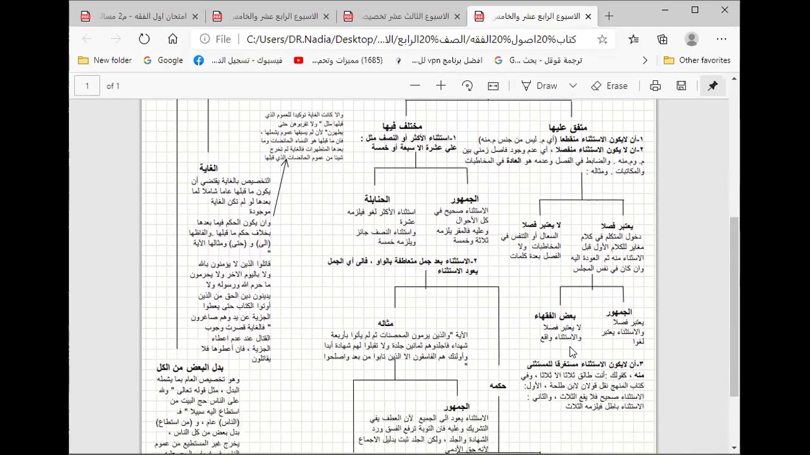Viewport: 810px width, 455px height.
Task: Click the user profile avatar
Action: 692,39
